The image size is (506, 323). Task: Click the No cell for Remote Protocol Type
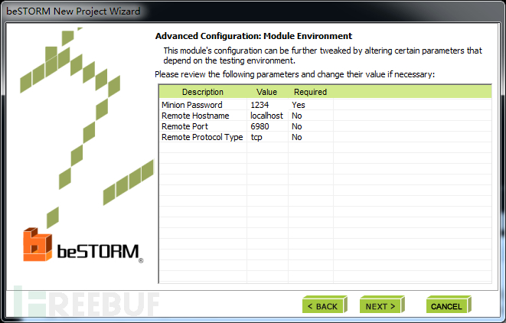pos(311,137)
